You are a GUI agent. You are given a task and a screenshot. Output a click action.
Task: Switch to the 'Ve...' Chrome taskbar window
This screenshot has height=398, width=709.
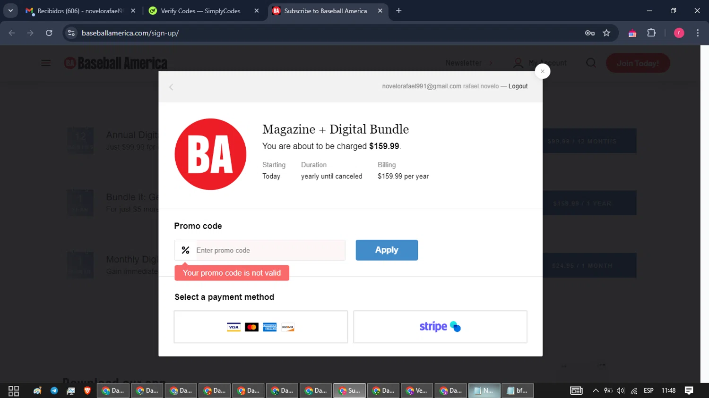[417, 391]
